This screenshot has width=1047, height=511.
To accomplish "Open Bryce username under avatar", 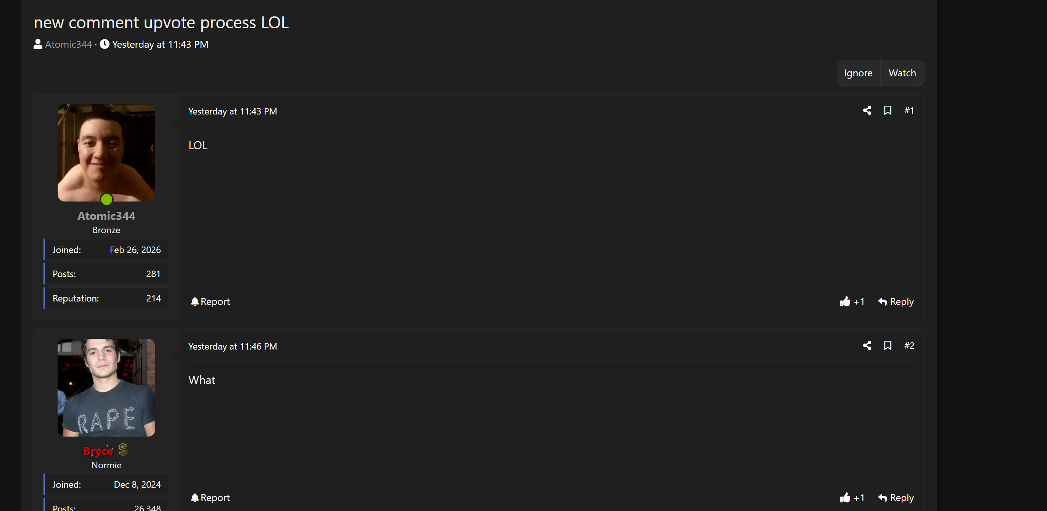I will [x=98, y=451].
